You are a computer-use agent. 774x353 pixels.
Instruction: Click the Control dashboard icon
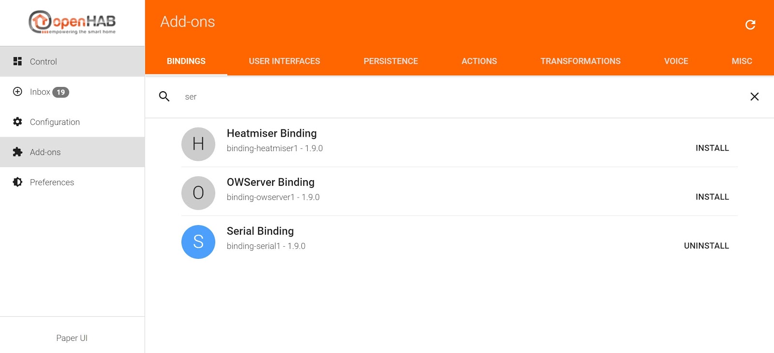pos(17,61)
